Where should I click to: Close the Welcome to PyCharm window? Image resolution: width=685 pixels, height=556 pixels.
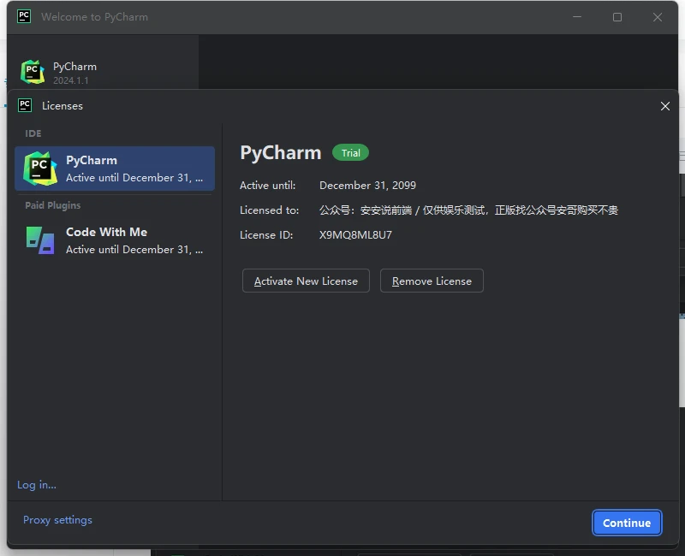tap(658, 17)
